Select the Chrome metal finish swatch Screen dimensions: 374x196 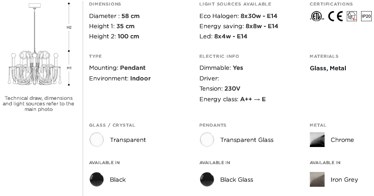(x=317, y=140)
